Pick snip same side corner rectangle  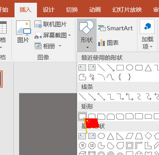click(111, 116)
